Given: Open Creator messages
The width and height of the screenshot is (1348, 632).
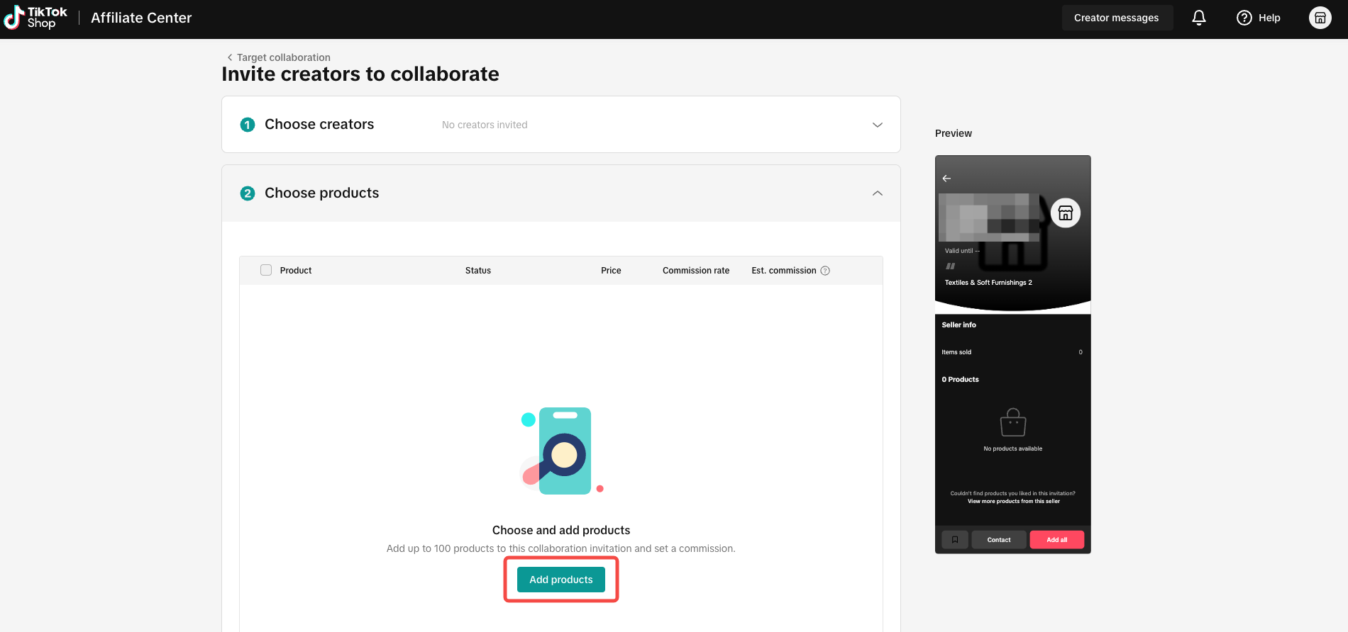Looking at the screenshot, I should pyautogui.click(x=1117, y=18).
